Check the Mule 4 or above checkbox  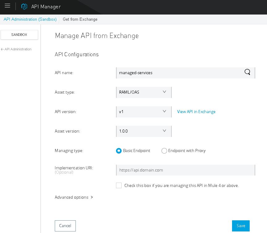click(119, 185)
